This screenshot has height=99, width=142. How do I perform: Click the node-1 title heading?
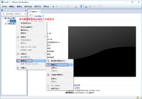(x=39, y=16)
